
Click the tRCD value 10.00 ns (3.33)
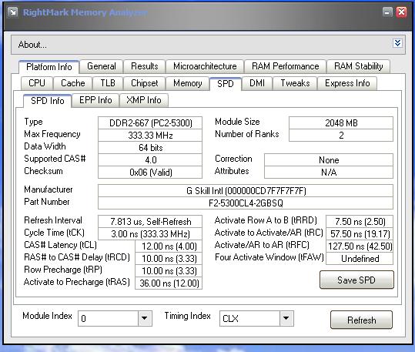(x=169, y=259)
